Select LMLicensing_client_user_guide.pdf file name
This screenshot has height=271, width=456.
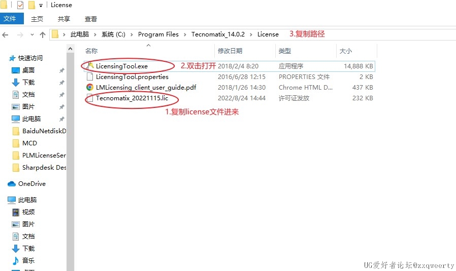pyautogui.click(x=146, y=88)
